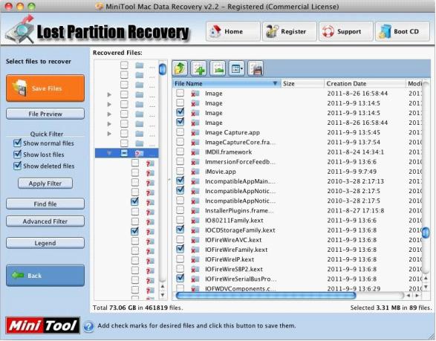This screenshot has height=341, width=436.
Task: Check the box for iMovie.app
Action: point(180,171)
